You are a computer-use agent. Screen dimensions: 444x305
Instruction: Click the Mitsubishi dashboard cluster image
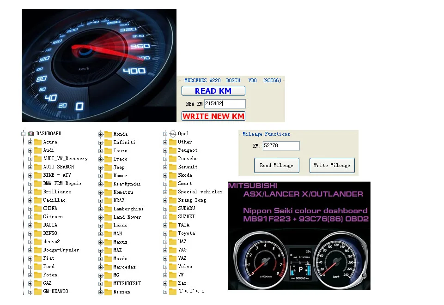(299, 235)
